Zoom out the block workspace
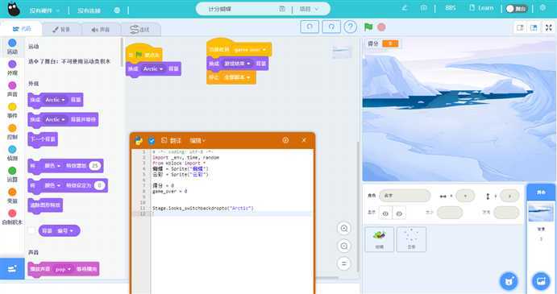 tap(344, 246)
